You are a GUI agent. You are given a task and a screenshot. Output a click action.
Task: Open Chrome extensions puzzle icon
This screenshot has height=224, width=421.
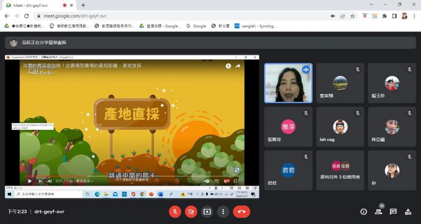tap(385, 16)
